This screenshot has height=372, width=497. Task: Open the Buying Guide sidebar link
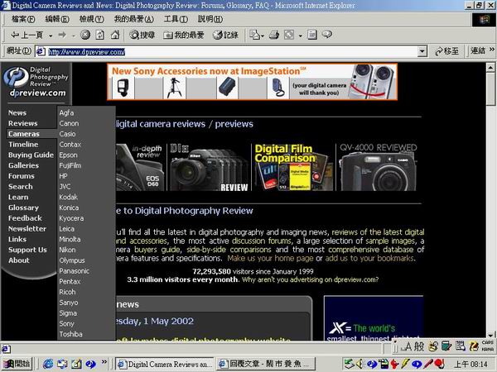coord(31,155)
